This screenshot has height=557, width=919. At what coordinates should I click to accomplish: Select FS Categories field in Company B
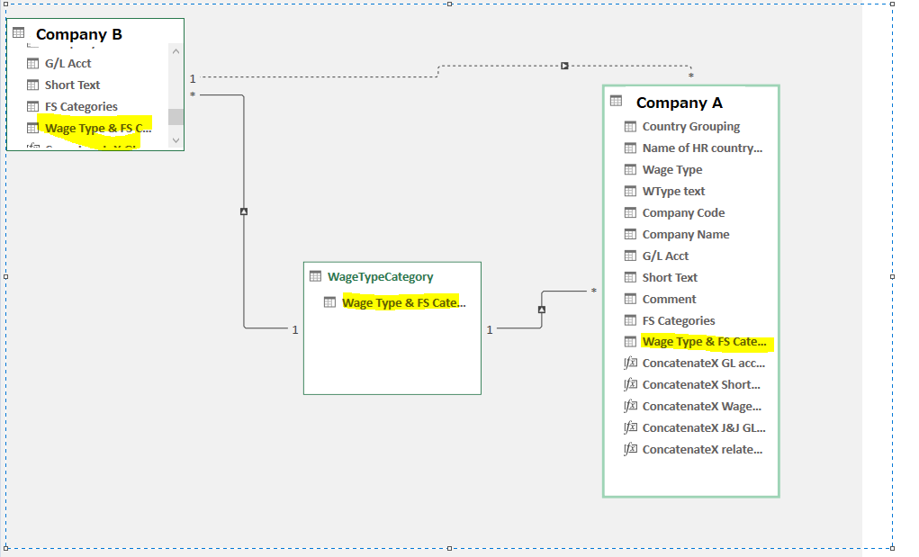click(82, 106)
